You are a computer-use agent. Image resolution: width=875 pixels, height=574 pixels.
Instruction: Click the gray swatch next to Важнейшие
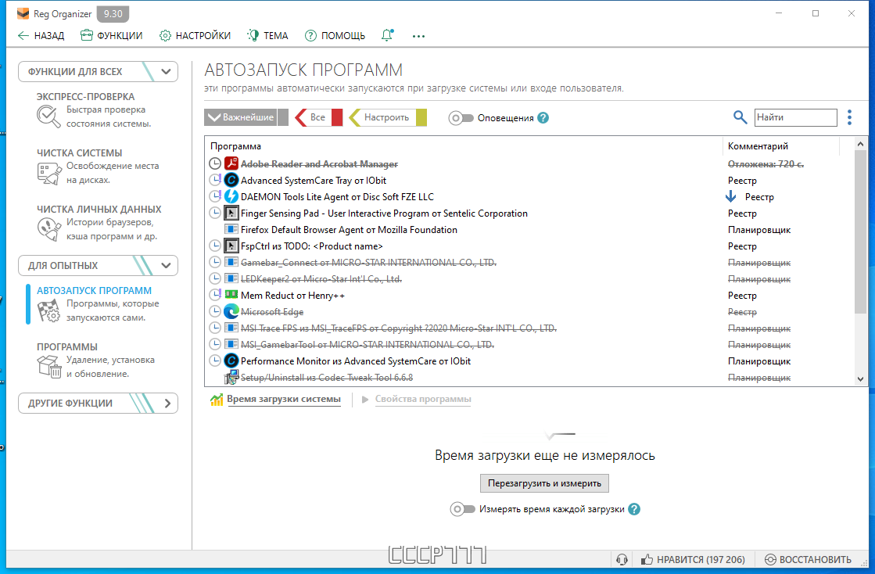283,117
